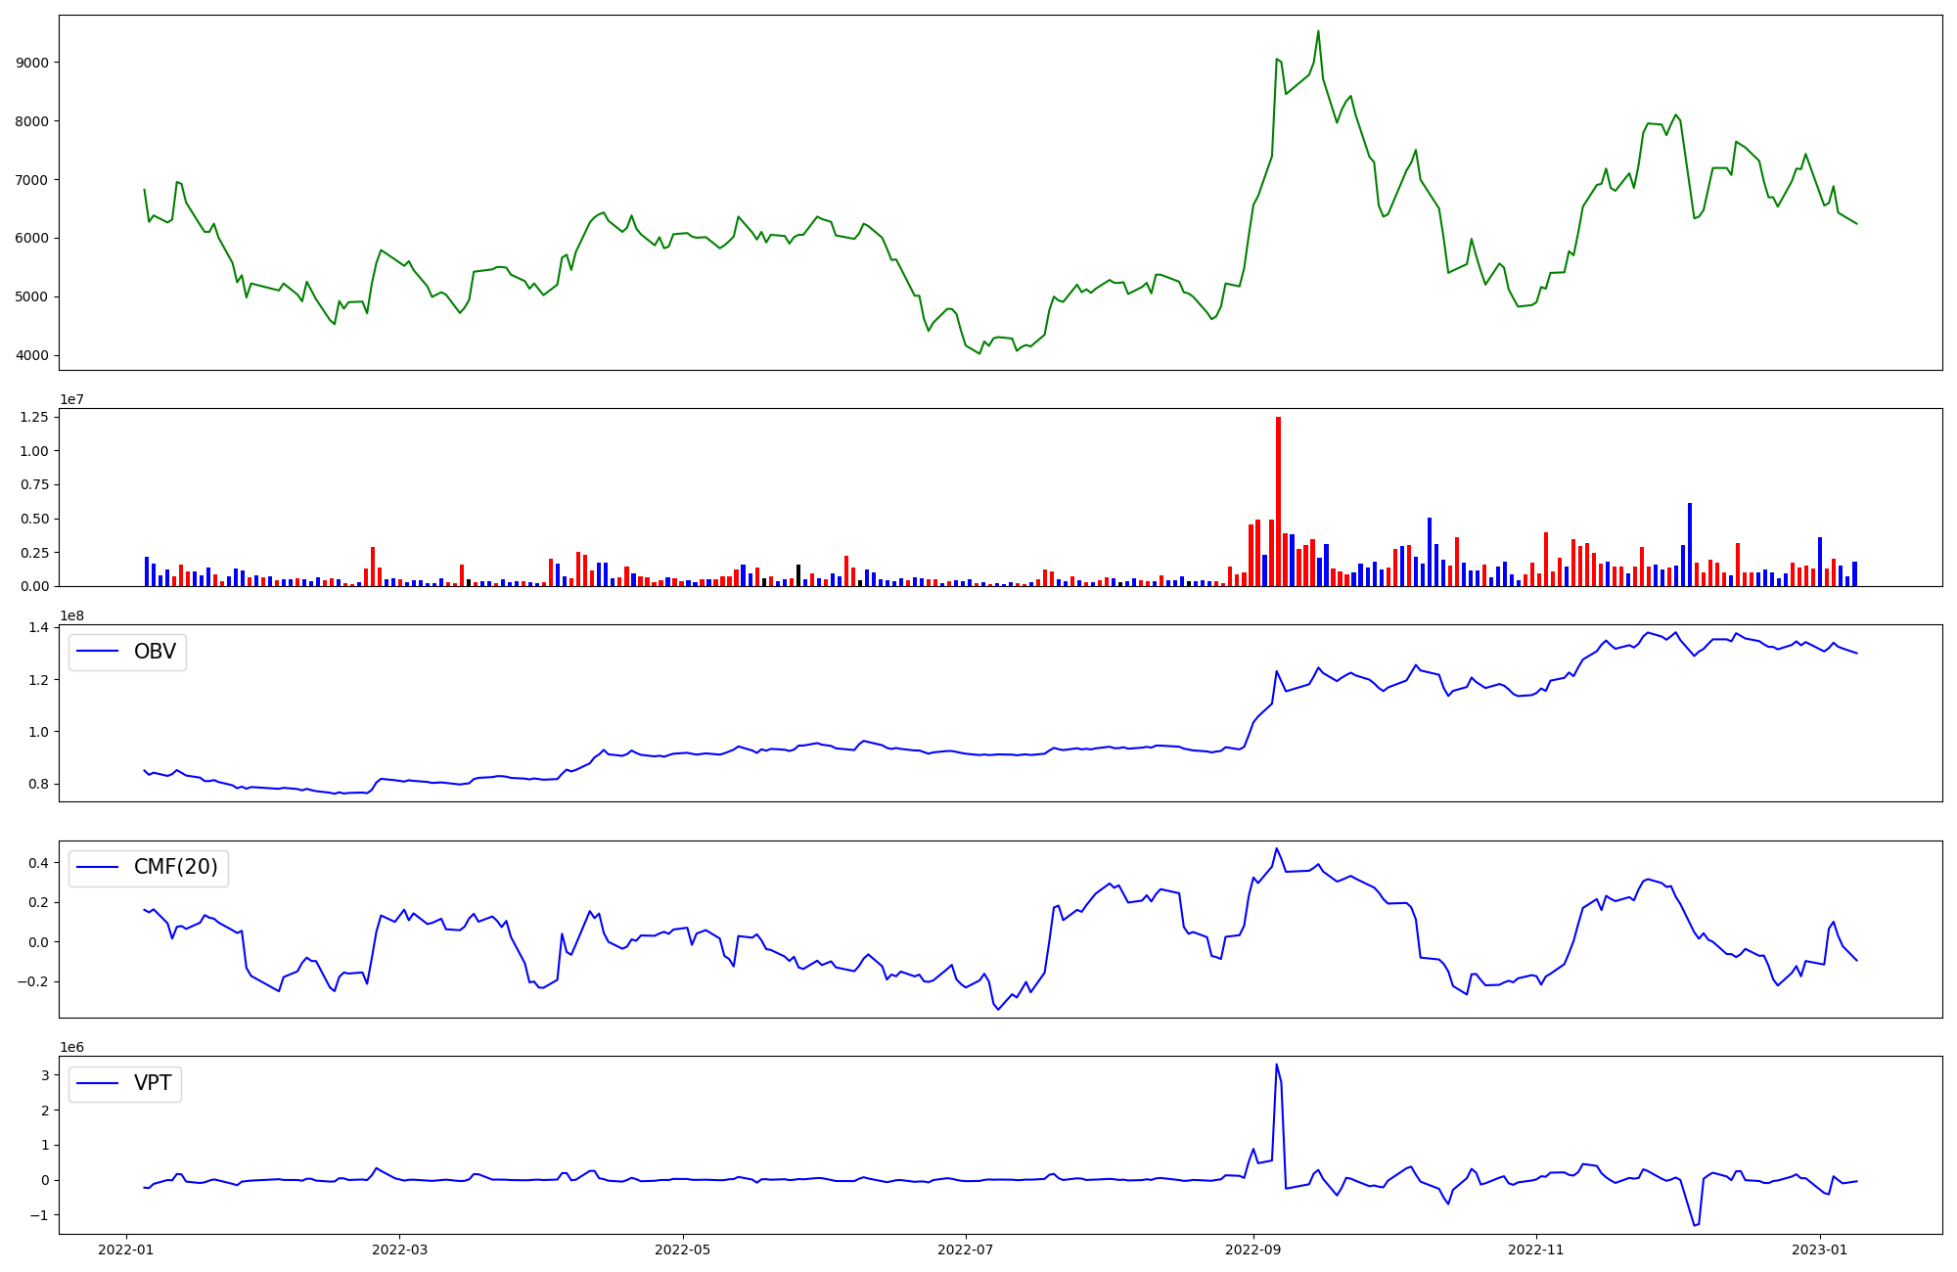Screen dimensions: 1957x1272
Task: Click the 1e8 exponent above OBV chart
Action: pos(71,615)
